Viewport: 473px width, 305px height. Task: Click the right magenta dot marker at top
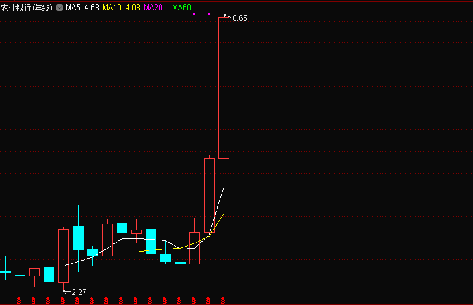tap(208, 14)
